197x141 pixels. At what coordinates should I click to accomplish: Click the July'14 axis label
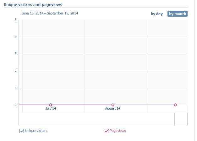51,109
